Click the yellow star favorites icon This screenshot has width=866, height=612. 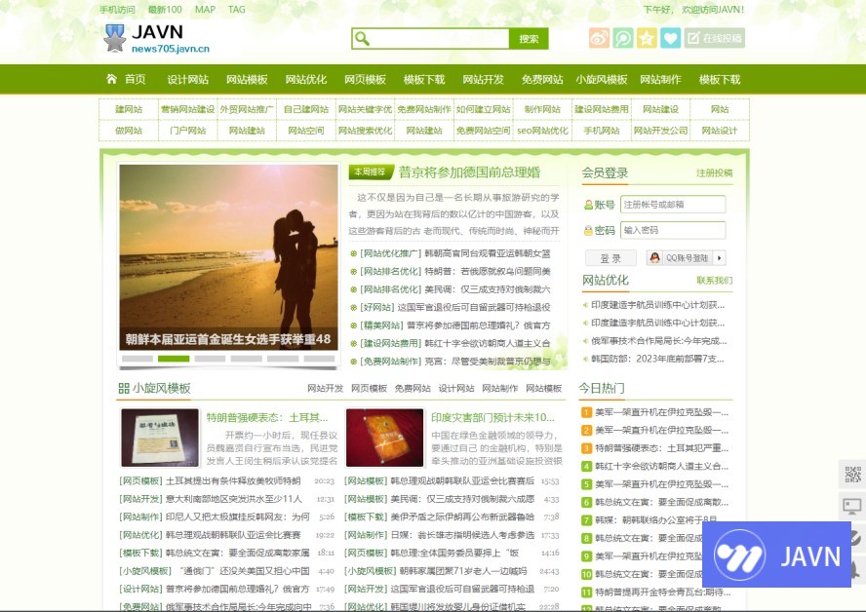click(647, 38)
